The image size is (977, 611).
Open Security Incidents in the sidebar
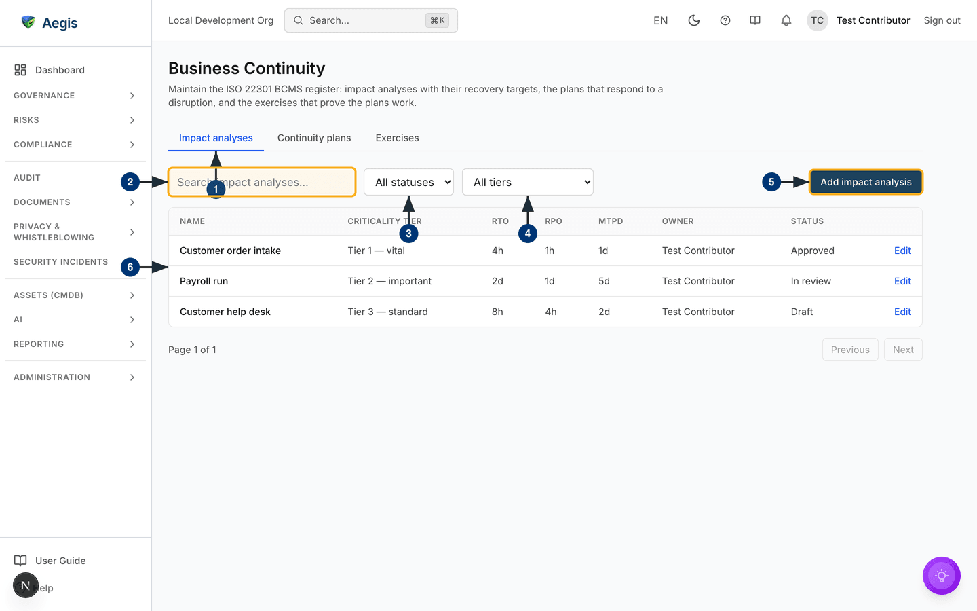(x=60, y=262)
